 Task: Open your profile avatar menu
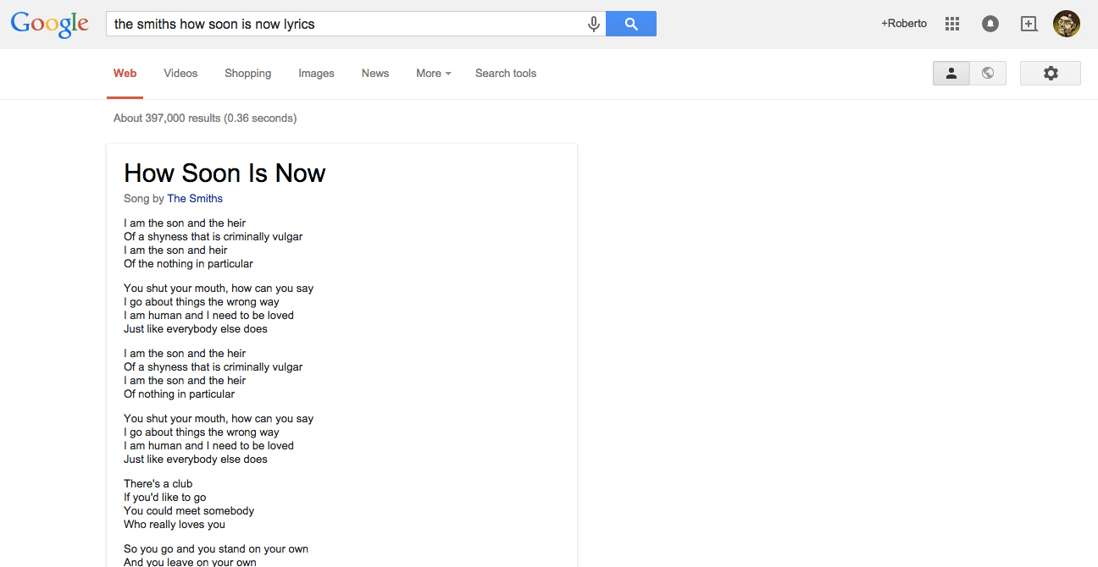pyautogui.click(x=1066, y=24)
